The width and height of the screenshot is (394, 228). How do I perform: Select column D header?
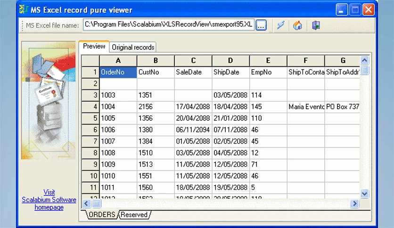[x=230, y=60]
